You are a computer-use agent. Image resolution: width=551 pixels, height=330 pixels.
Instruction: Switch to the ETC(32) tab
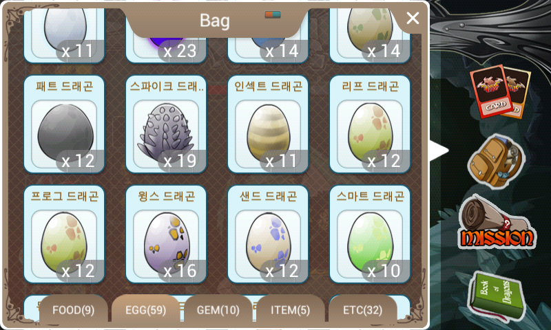click(x=363, y=309)
